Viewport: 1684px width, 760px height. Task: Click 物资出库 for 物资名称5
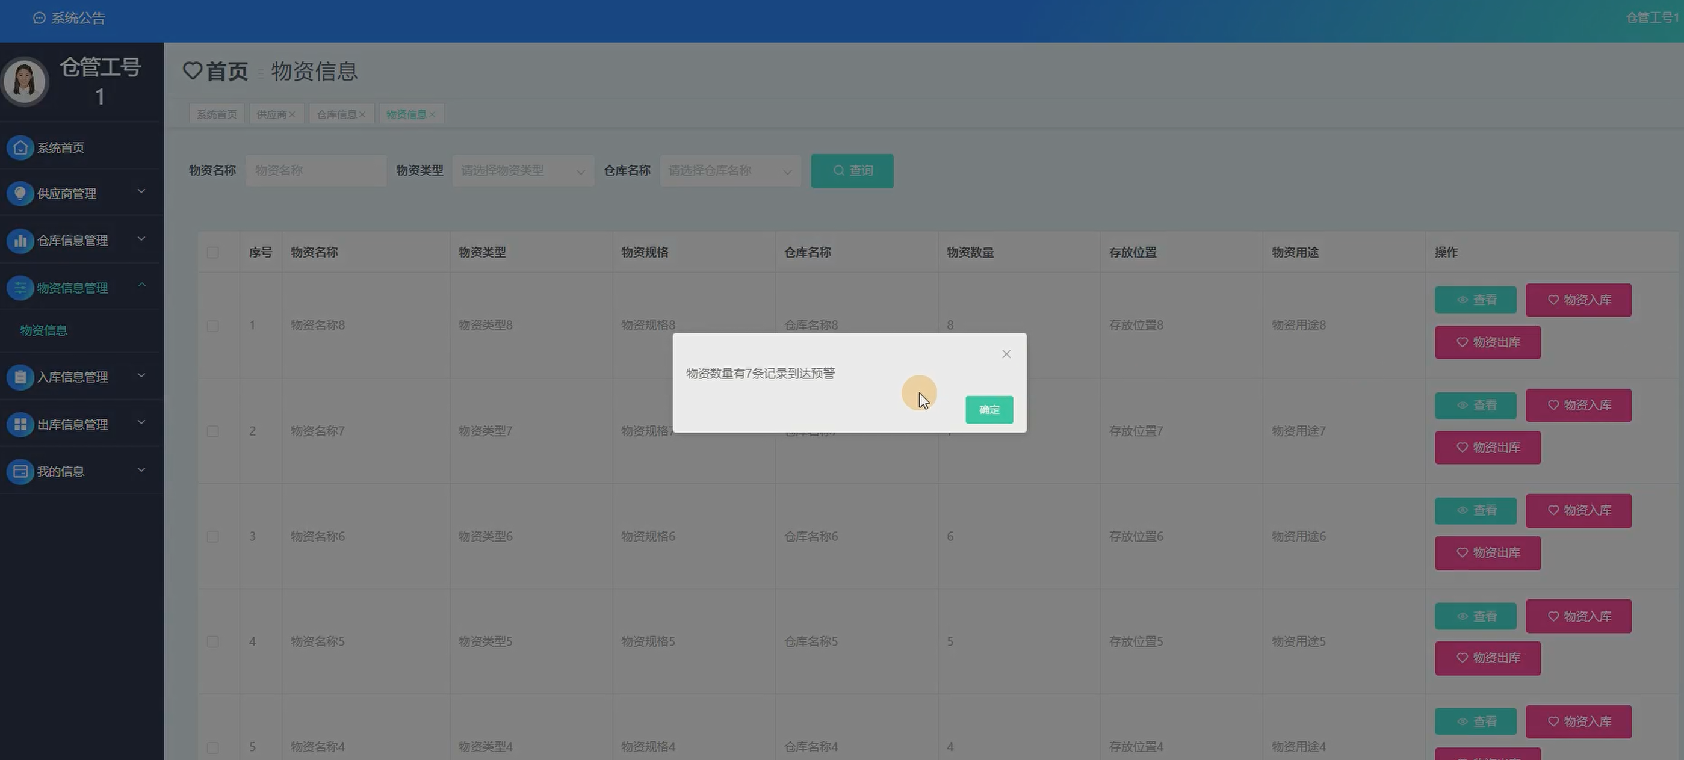point(1488,658)
